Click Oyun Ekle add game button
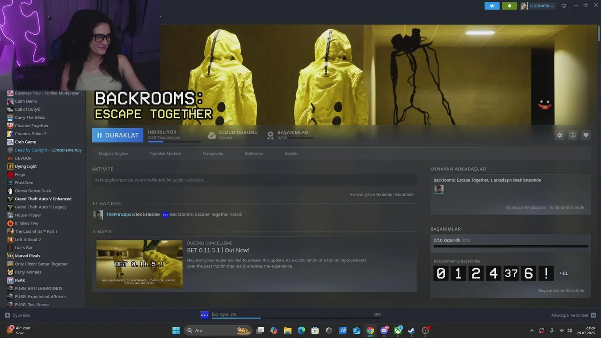601x338 pixels. coord(17,315)
